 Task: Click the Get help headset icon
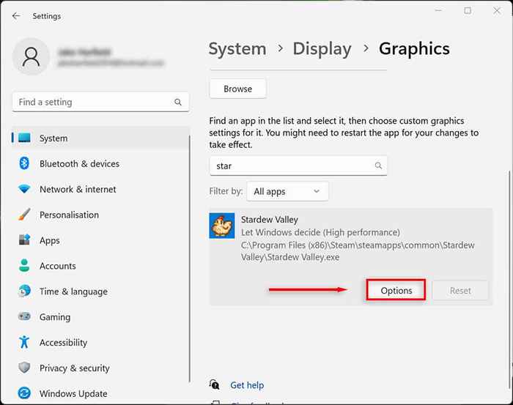pyautogui.click(x=214, y=384)
